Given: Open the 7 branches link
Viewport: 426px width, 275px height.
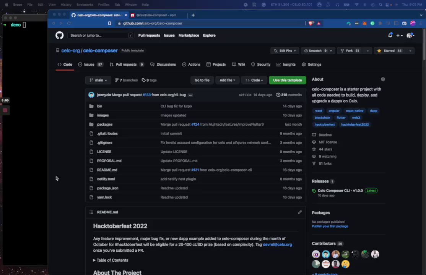Looking at the screenshot, I should point(126,80).
